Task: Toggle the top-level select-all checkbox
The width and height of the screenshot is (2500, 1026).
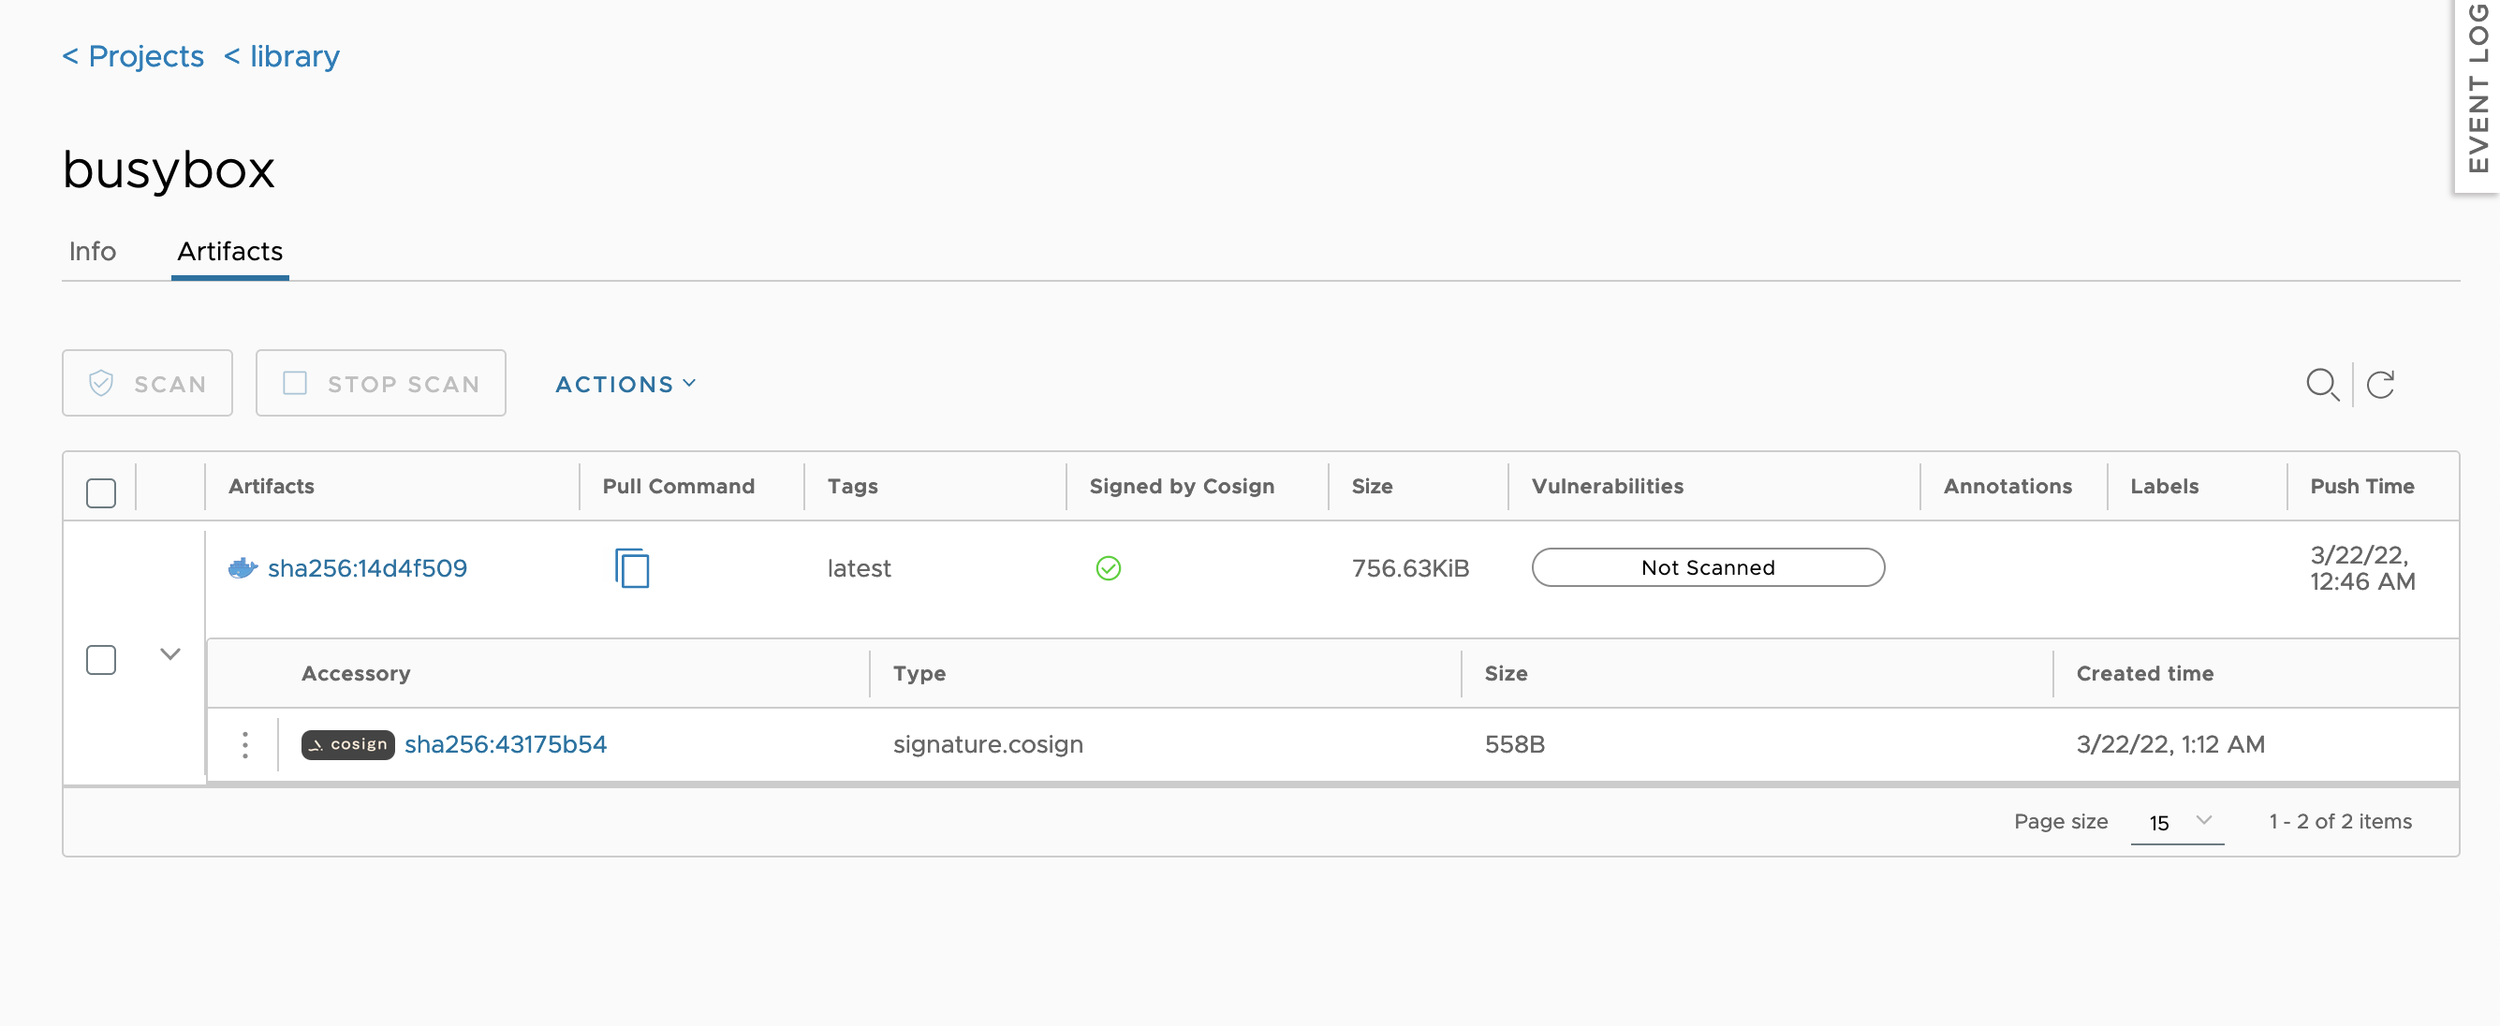Action: pyautogui.click(x=100, y=489)
